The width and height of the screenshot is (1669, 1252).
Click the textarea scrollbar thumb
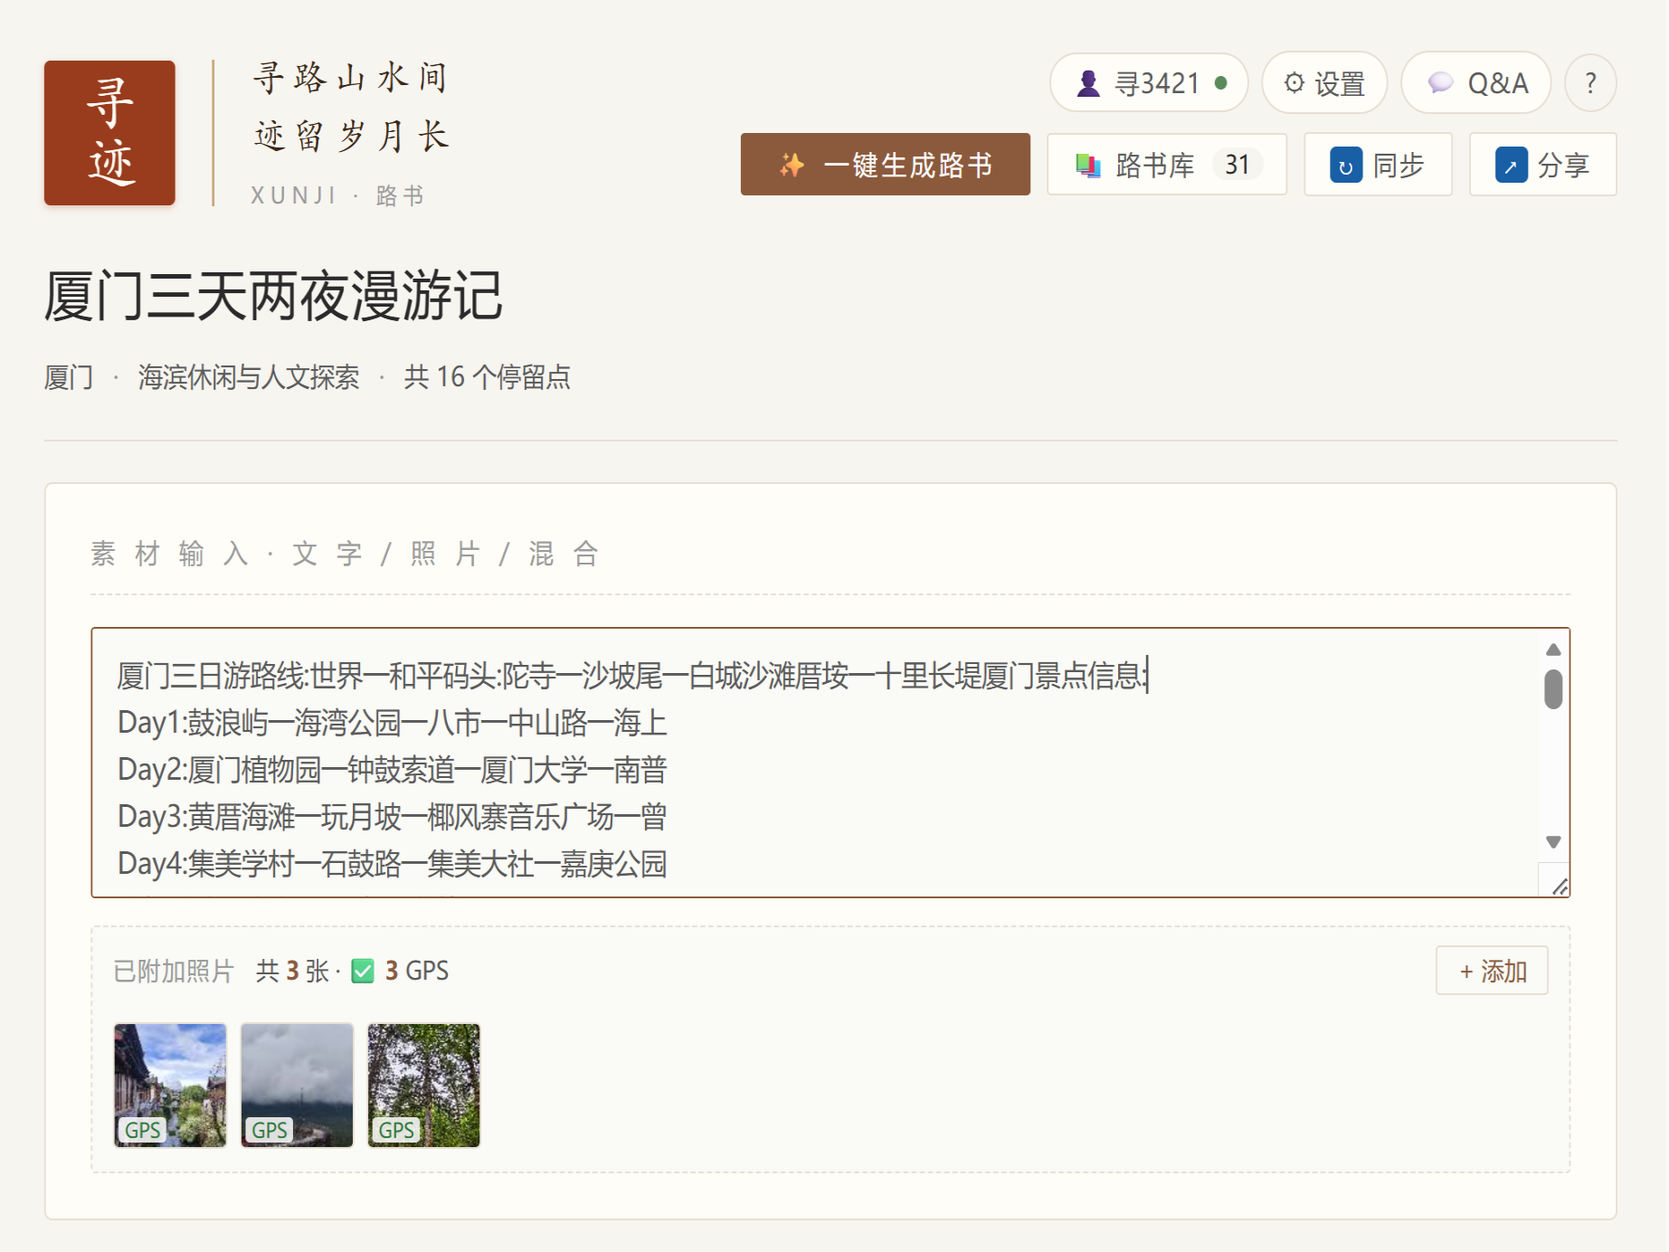click(x=1553, y=689)
